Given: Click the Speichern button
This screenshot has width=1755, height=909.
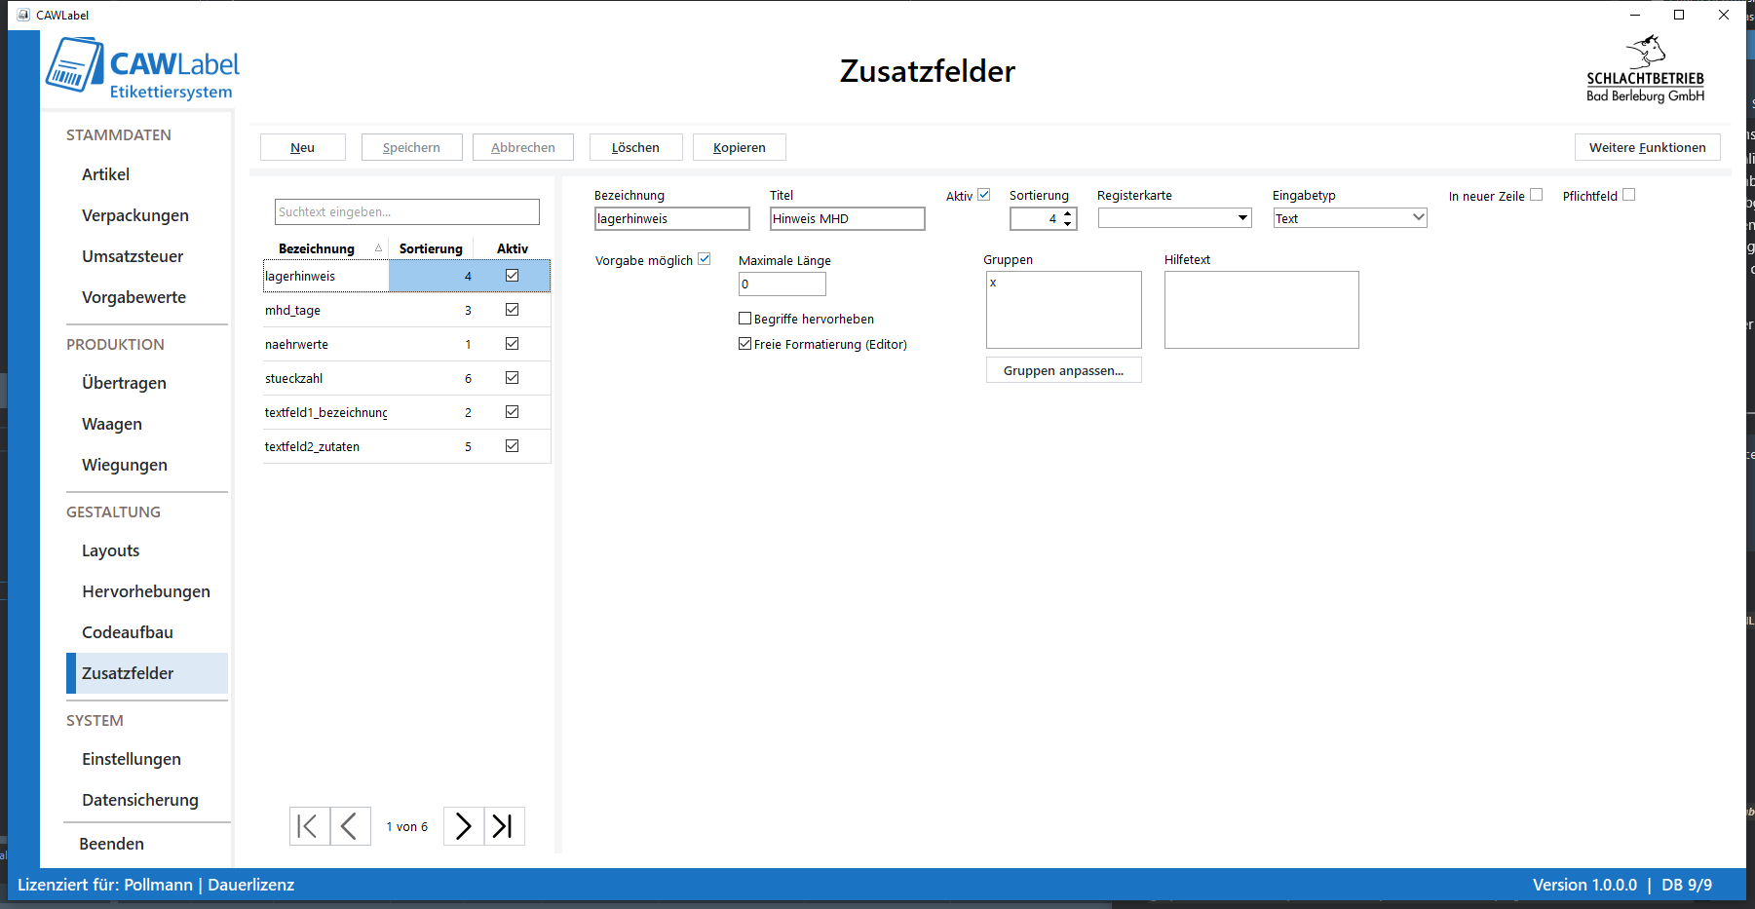Looking at the screenshot, I should (411, 147).
